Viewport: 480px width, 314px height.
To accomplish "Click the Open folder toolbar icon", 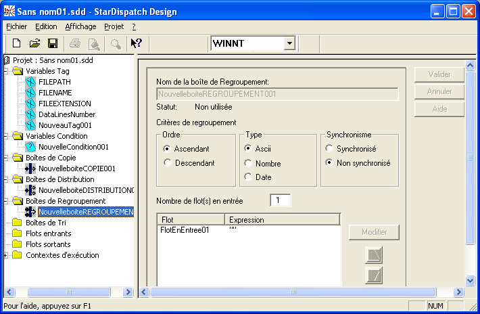I will pyautogui.click(x=34, y=43).
